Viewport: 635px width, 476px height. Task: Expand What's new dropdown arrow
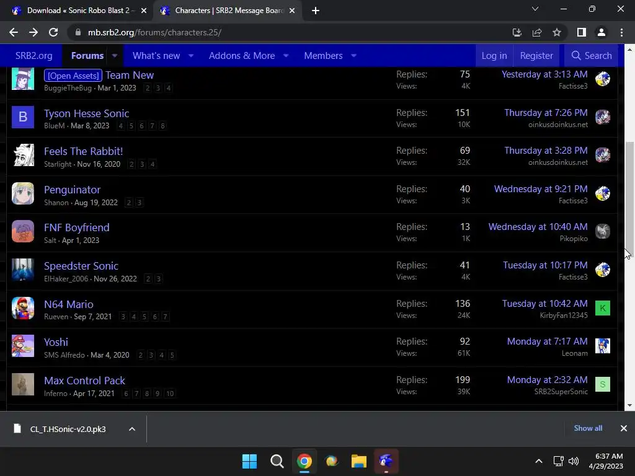pyautogui.click(x=191, y=55)
